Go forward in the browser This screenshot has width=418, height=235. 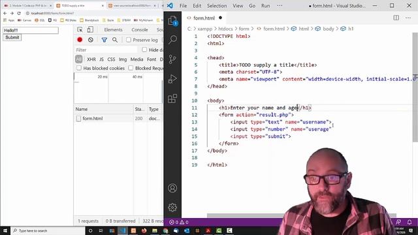[12, 13]
